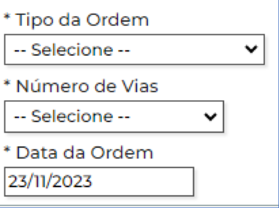This screenshot has width=279, height=208.
Task: Click empty middle area of Número de Vias select
Action: point(167,116)
